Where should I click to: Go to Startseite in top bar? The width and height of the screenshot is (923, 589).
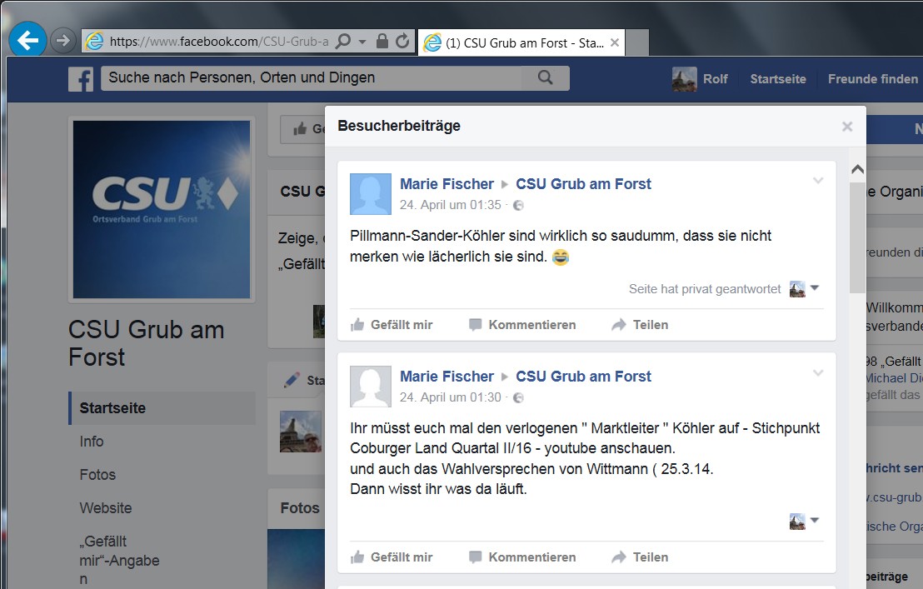(x=777, y=79)
